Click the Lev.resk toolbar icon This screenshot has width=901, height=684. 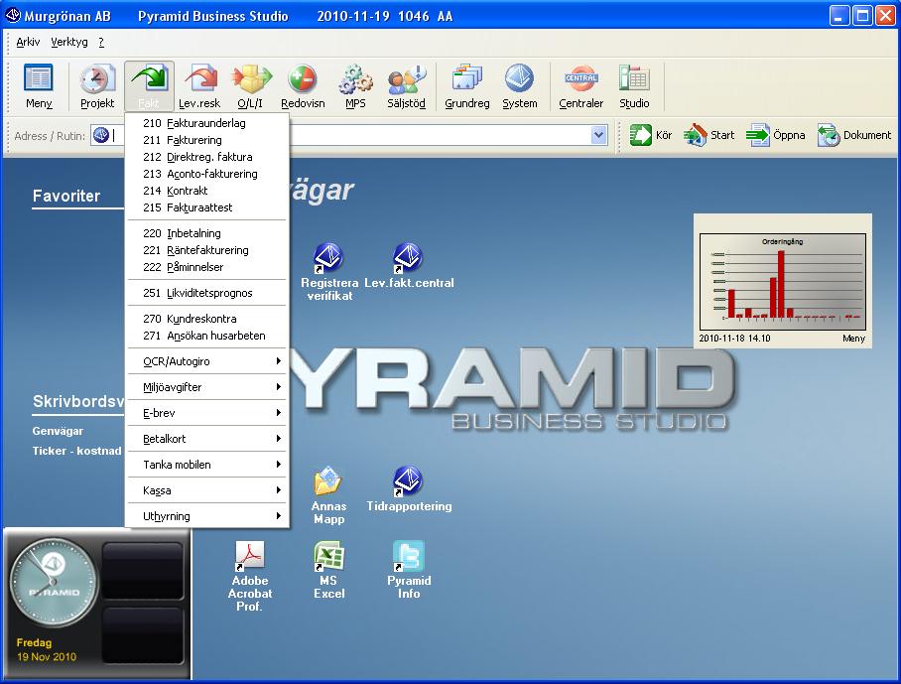click(x=199, y=86)
